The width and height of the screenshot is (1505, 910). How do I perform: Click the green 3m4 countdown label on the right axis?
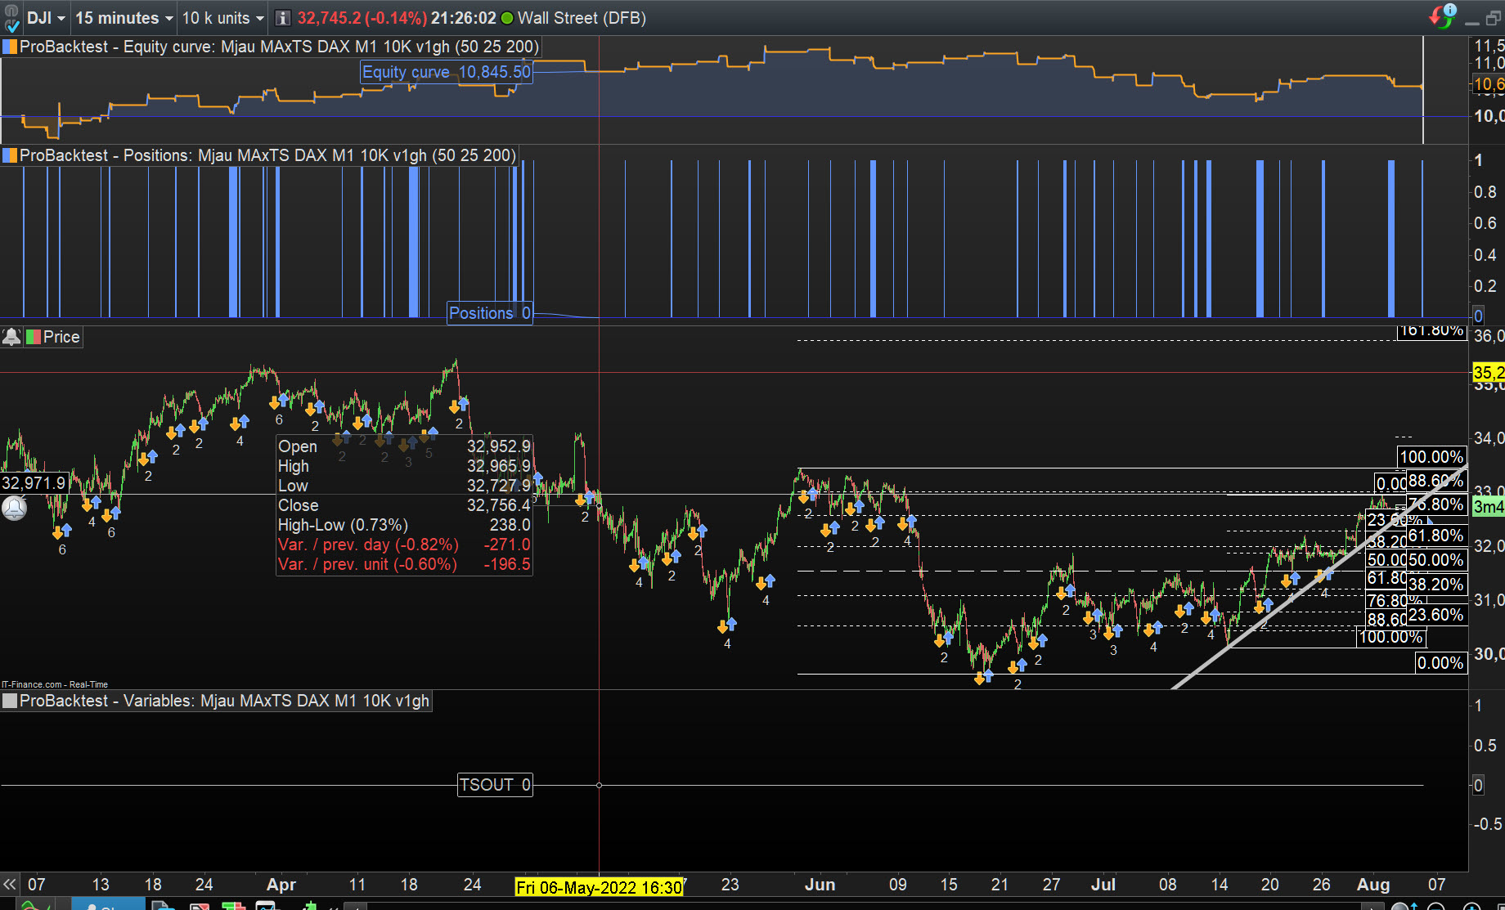coord(1488,507)
